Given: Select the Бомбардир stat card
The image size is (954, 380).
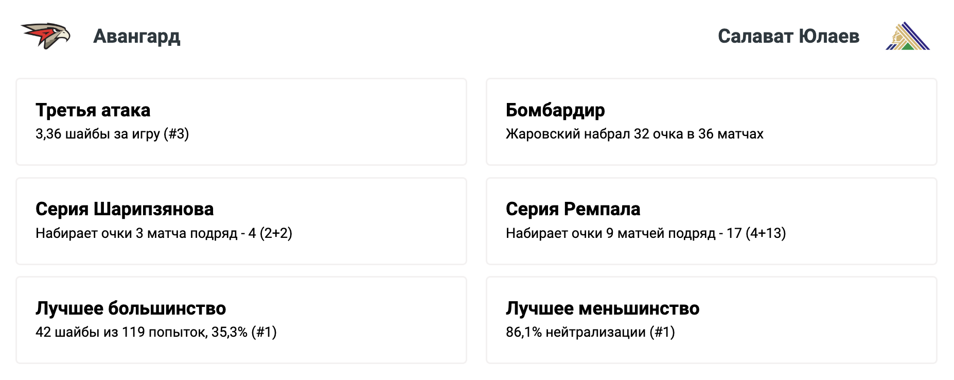Looking at the screenshot, I should coord(711,122).
